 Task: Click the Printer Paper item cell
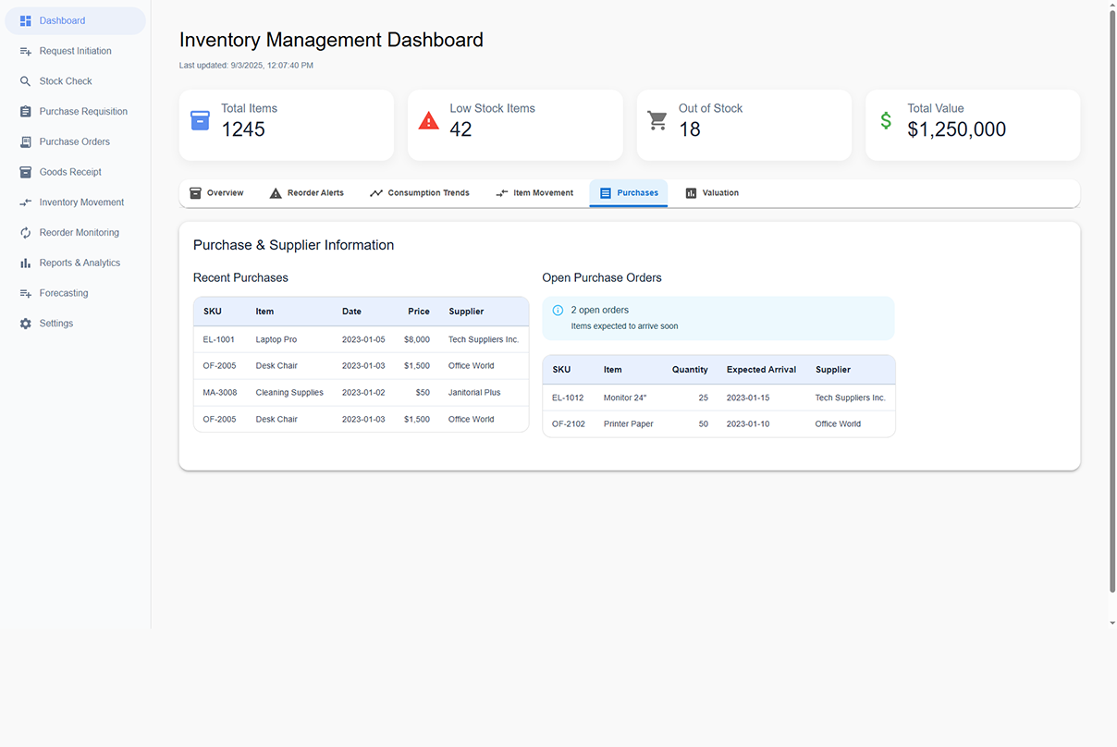(629, 424)
